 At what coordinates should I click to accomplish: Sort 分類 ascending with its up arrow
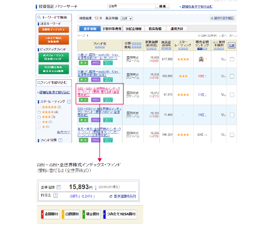point(134,43)
